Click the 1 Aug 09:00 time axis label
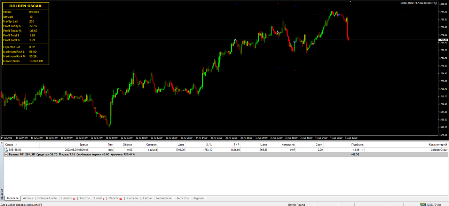The width and height of the screenshot is (449, 206). [261, 138]
